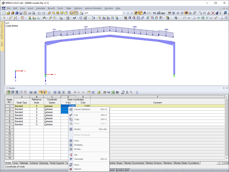This screenshot has width=229, height=172.
Task: Choose Generate in the context menu
Action: (x=89, y=159)
